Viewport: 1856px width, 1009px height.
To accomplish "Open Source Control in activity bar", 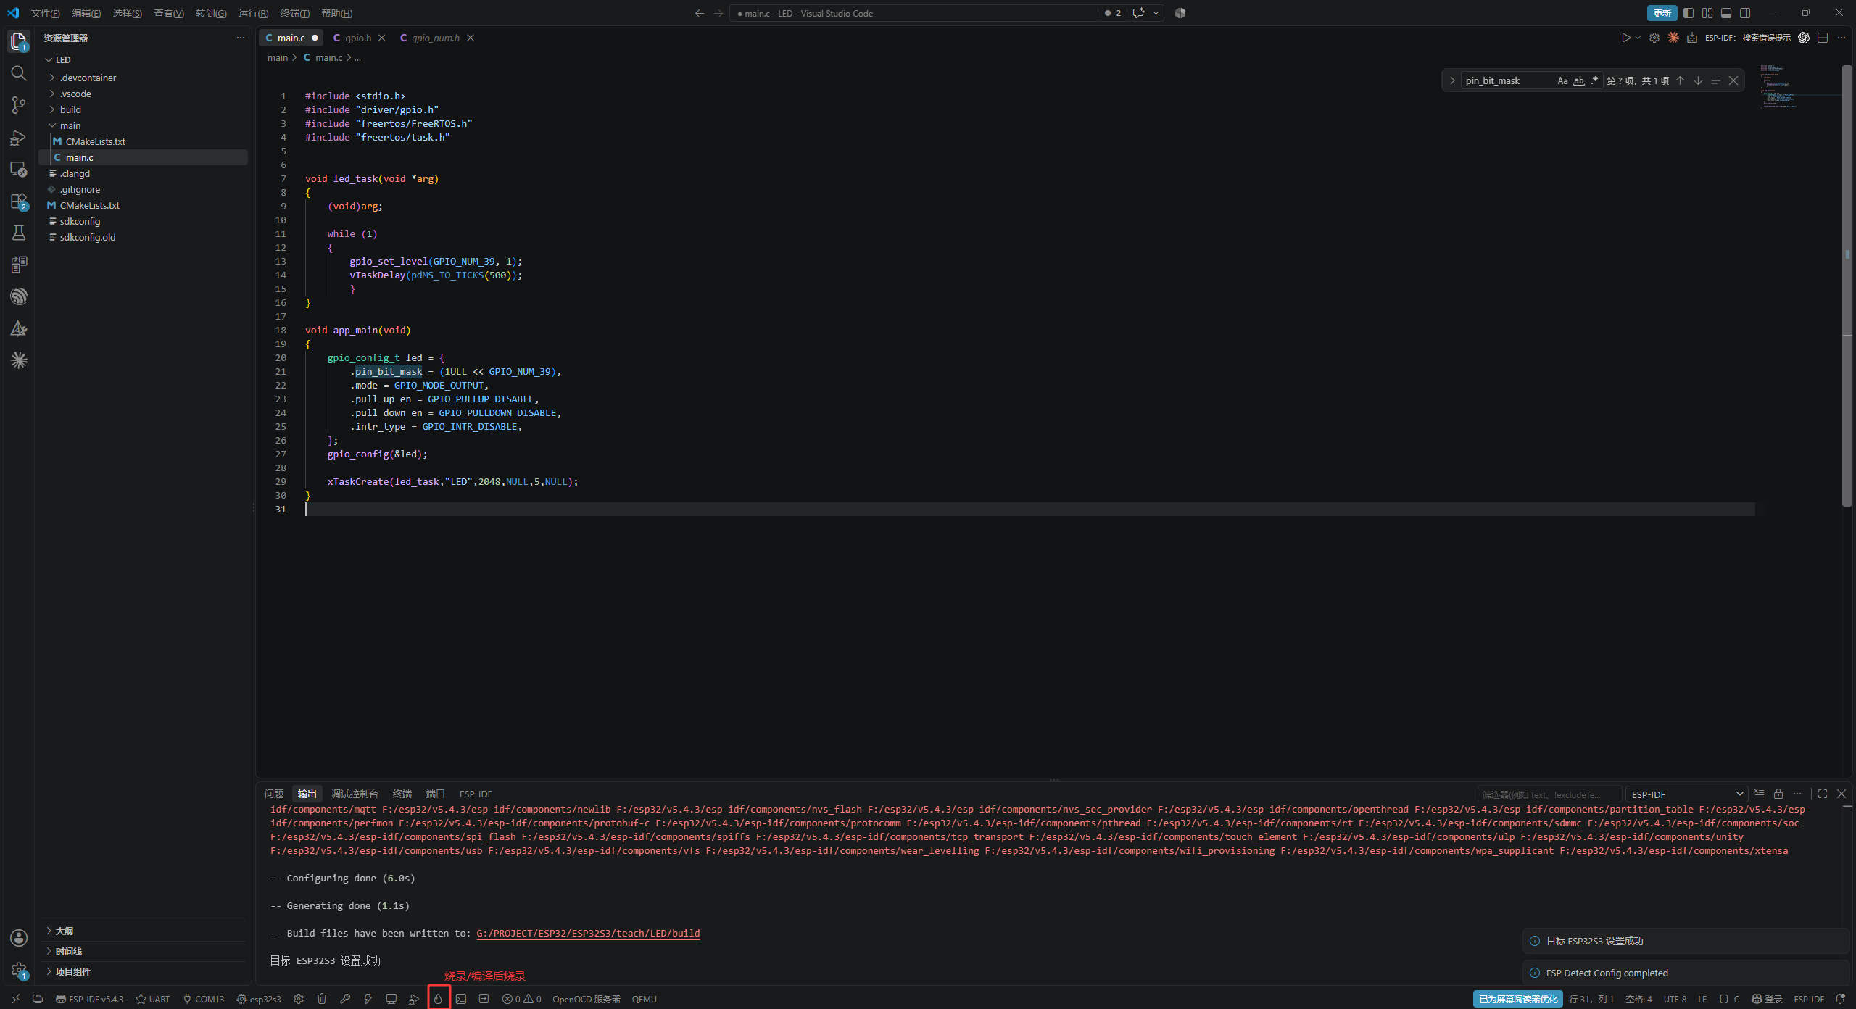I will tap(19, 105).
